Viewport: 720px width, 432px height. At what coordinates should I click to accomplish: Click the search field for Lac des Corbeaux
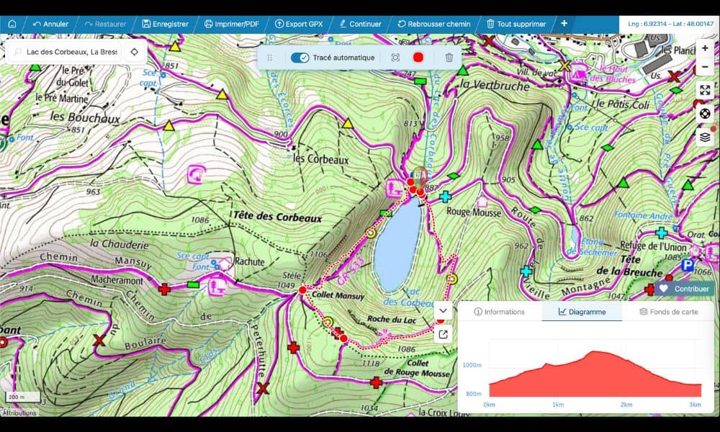[x=72, y=52]
